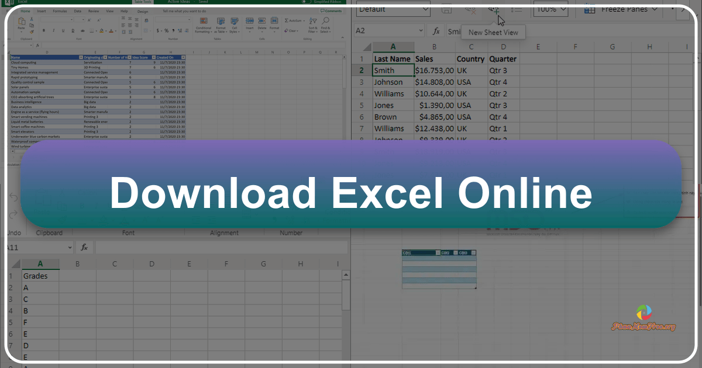
Task: Toggle Italic formatting
Action: tap(53, 29)
